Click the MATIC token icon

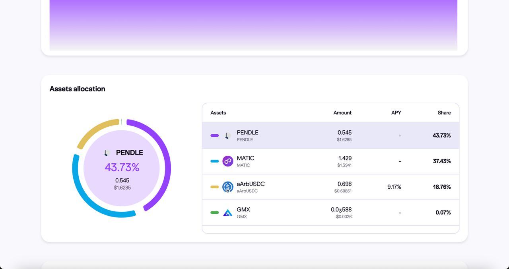coord(227,161)
